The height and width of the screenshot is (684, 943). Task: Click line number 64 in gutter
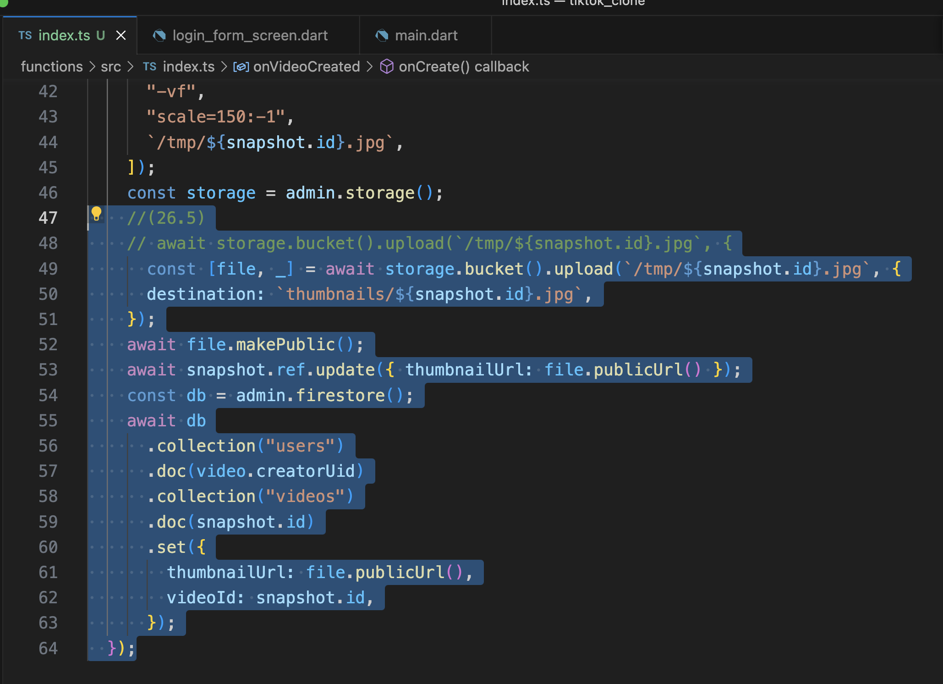(48, 648)
